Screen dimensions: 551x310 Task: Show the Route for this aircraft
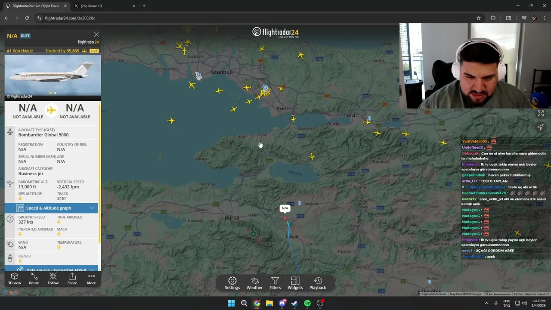(34, 279)
